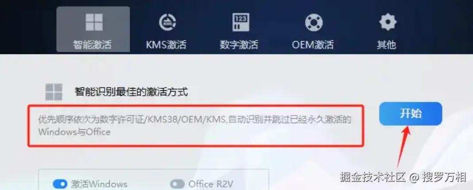Click the 掘金技术社区 watermark text
473x190 pixels.
[373, 177]
